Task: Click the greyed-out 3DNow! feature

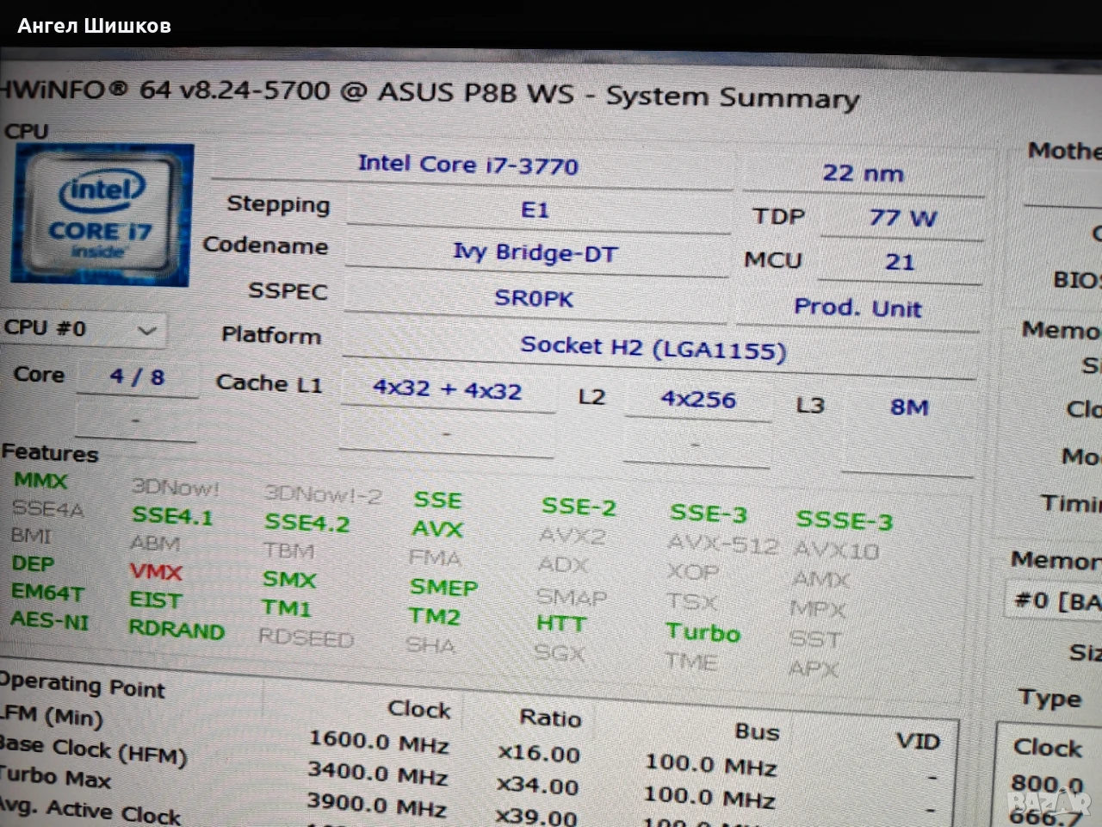Action: (x=176, y=488)
